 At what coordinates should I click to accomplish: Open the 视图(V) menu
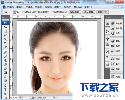[67, 7]
